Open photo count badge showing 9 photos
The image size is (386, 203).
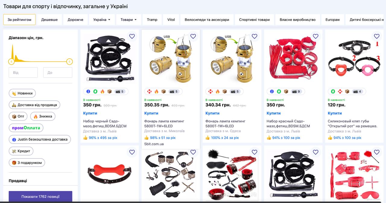coord(296,92)
